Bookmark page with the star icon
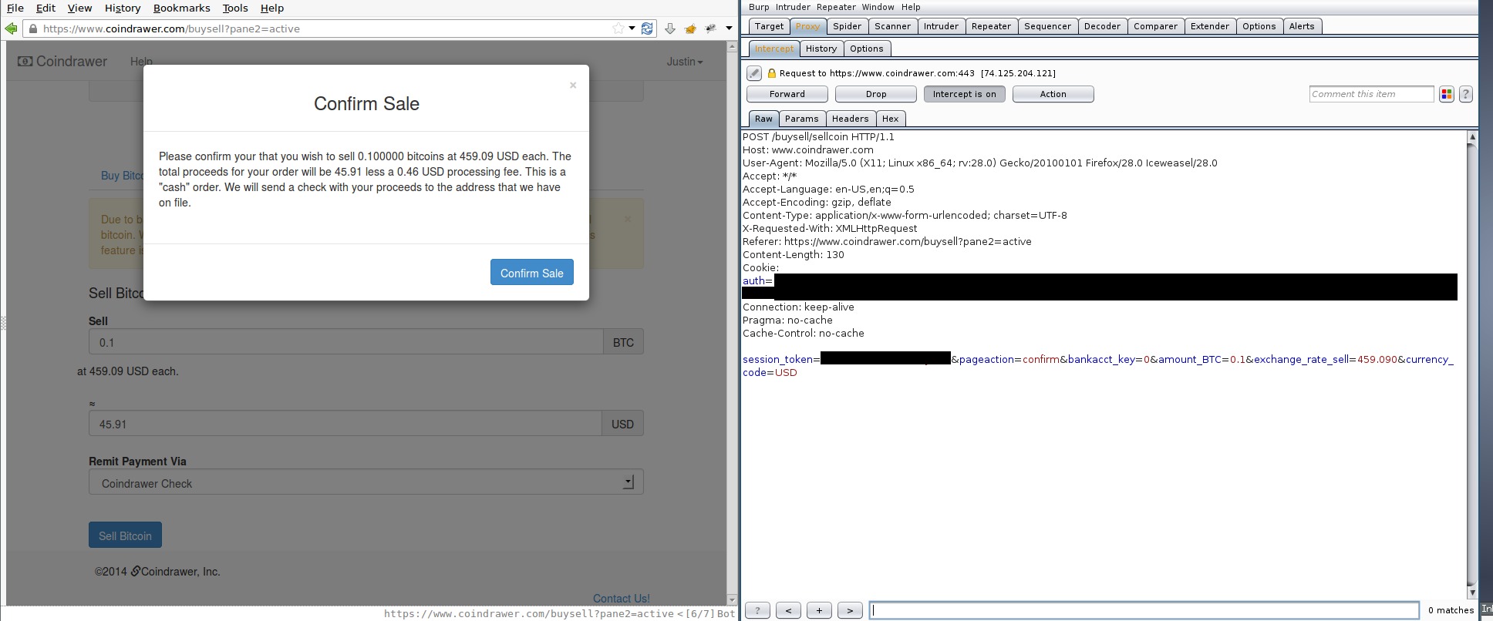Viewport: 1493px width, 621px height. click(618, 29)
